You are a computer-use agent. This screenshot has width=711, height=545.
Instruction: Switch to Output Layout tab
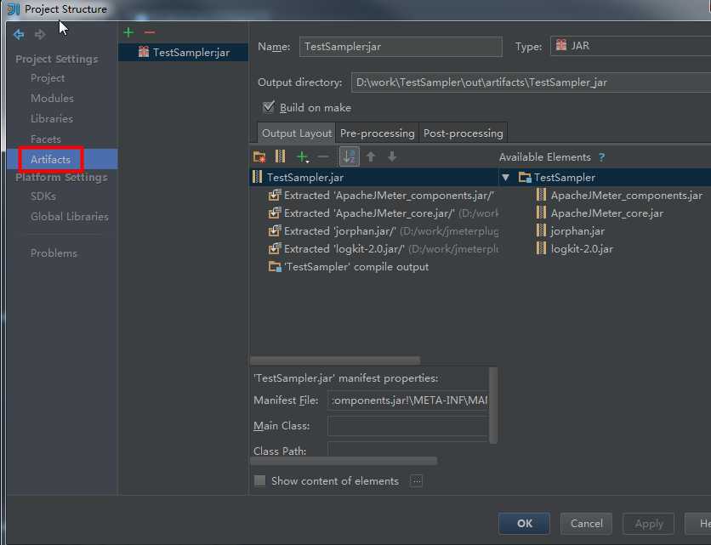click(297, 133)
